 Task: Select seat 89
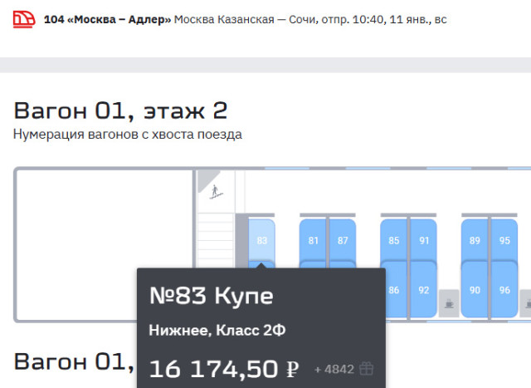click(x=475, y=240)
